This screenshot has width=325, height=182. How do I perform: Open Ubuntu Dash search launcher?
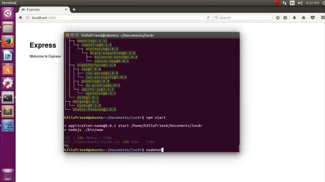(x=8, y=14)
